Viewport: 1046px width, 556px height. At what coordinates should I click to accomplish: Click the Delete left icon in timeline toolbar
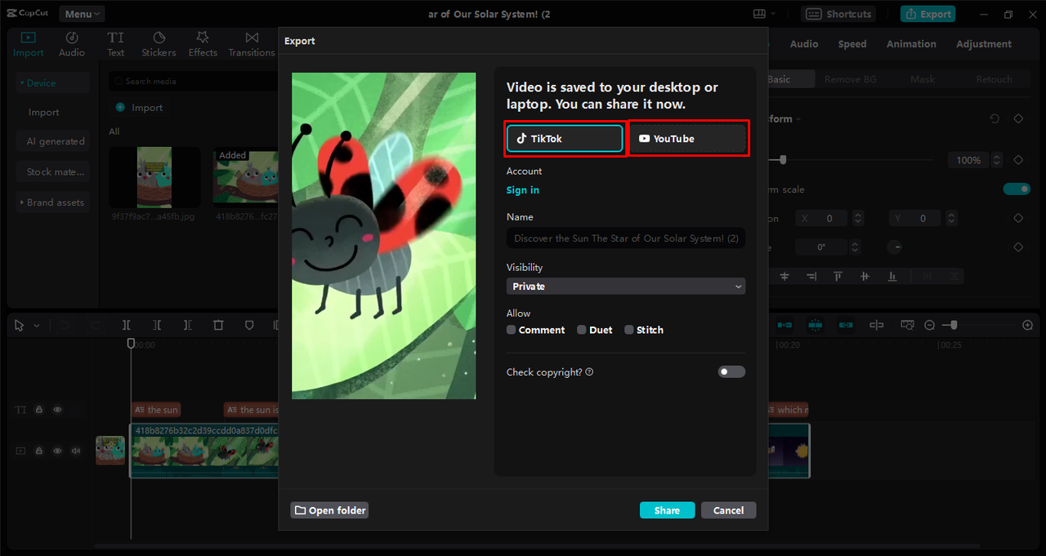point(157,325)
